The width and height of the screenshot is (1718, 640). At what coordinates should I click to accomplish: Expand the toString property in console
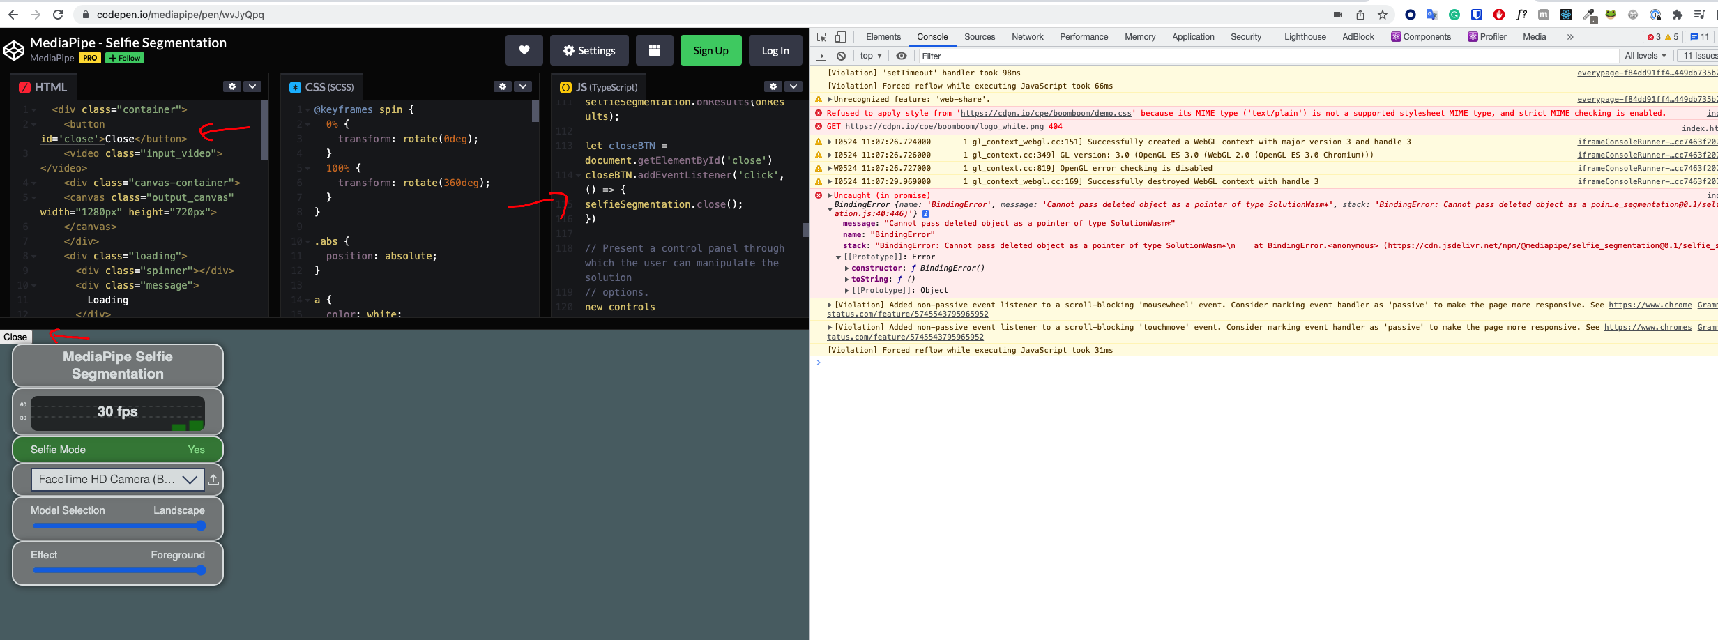pyautogui.click(x=846, y=279)
